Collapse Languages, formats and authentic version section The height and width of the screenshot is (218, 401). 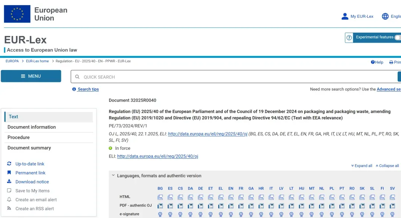pos(113,175)
